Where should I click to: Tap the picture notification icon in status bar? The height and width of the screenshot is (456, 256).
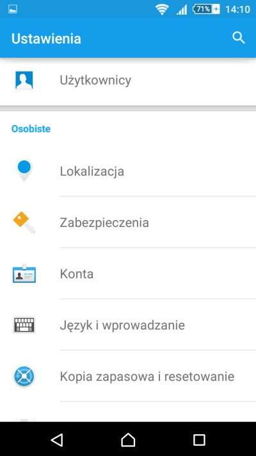13,10
